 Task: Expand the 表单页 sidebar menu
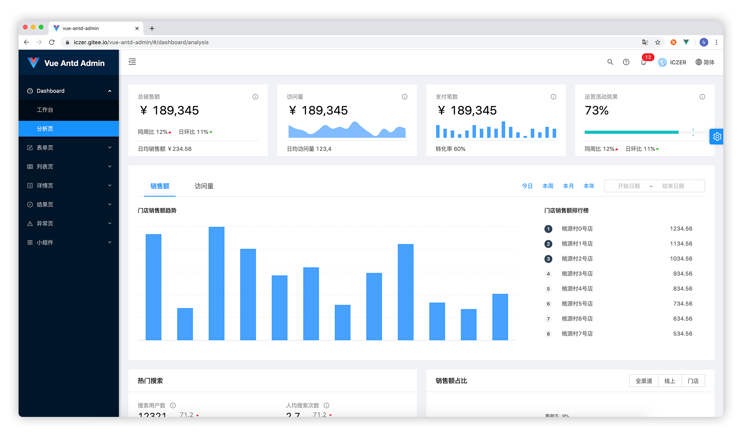[69, 148]
